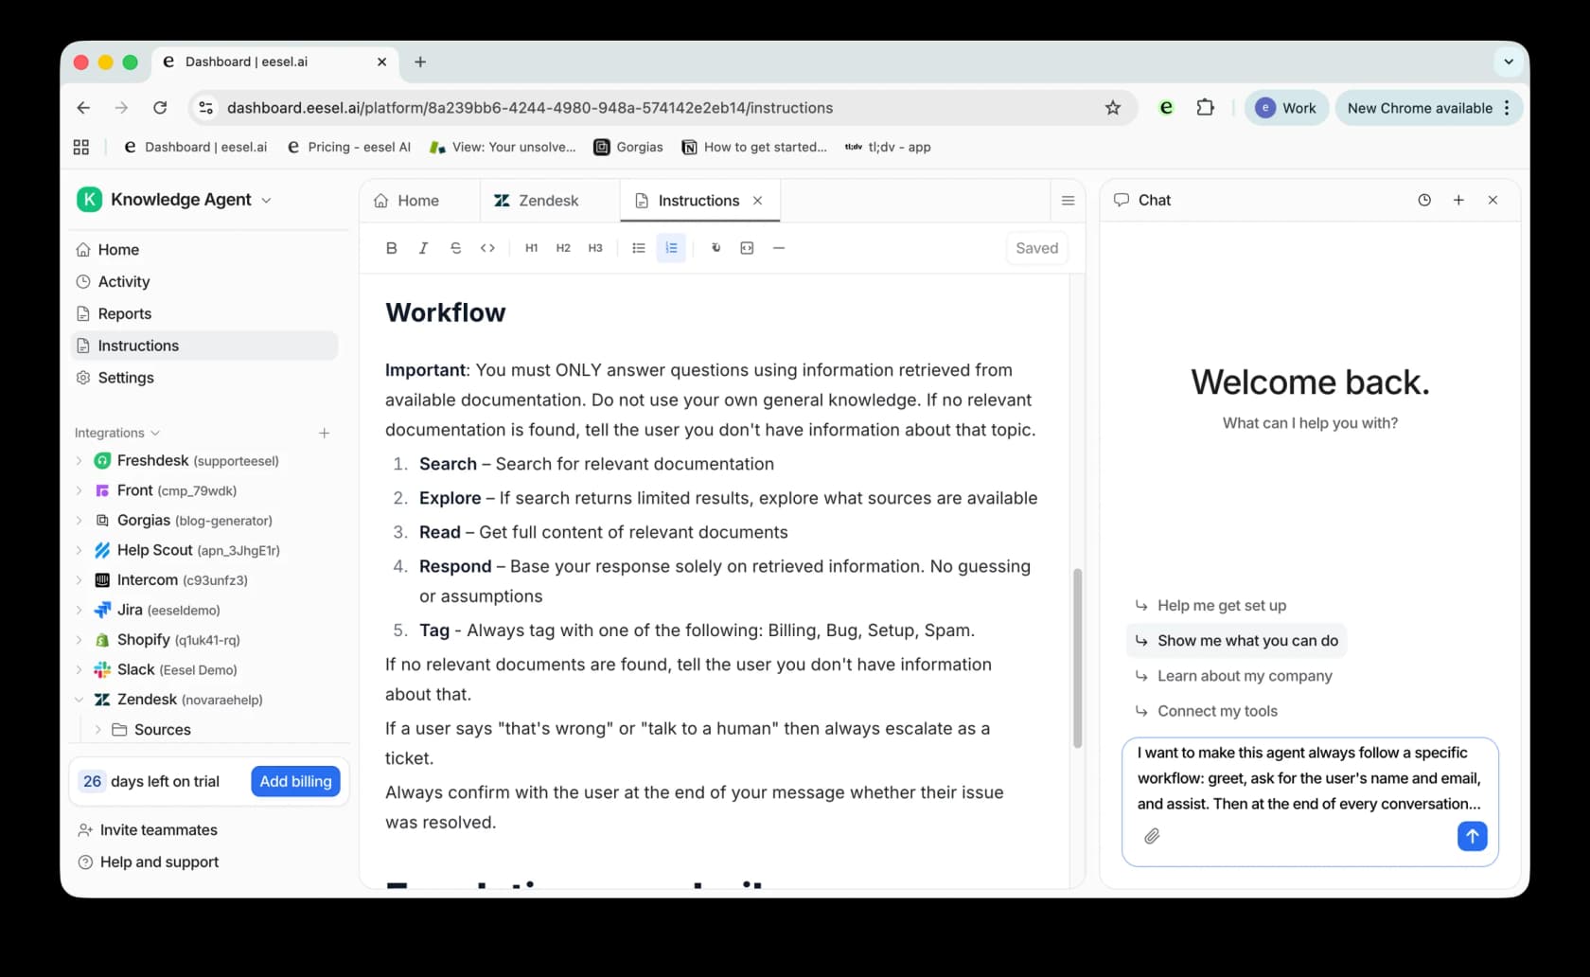The width and height of the screenshot is (1590, 977).
Task: Open the Work profile menu
Action: click(x=1286, y=108)
